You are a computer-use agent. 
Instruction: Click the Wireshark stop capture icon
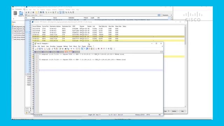coord(29,13)
